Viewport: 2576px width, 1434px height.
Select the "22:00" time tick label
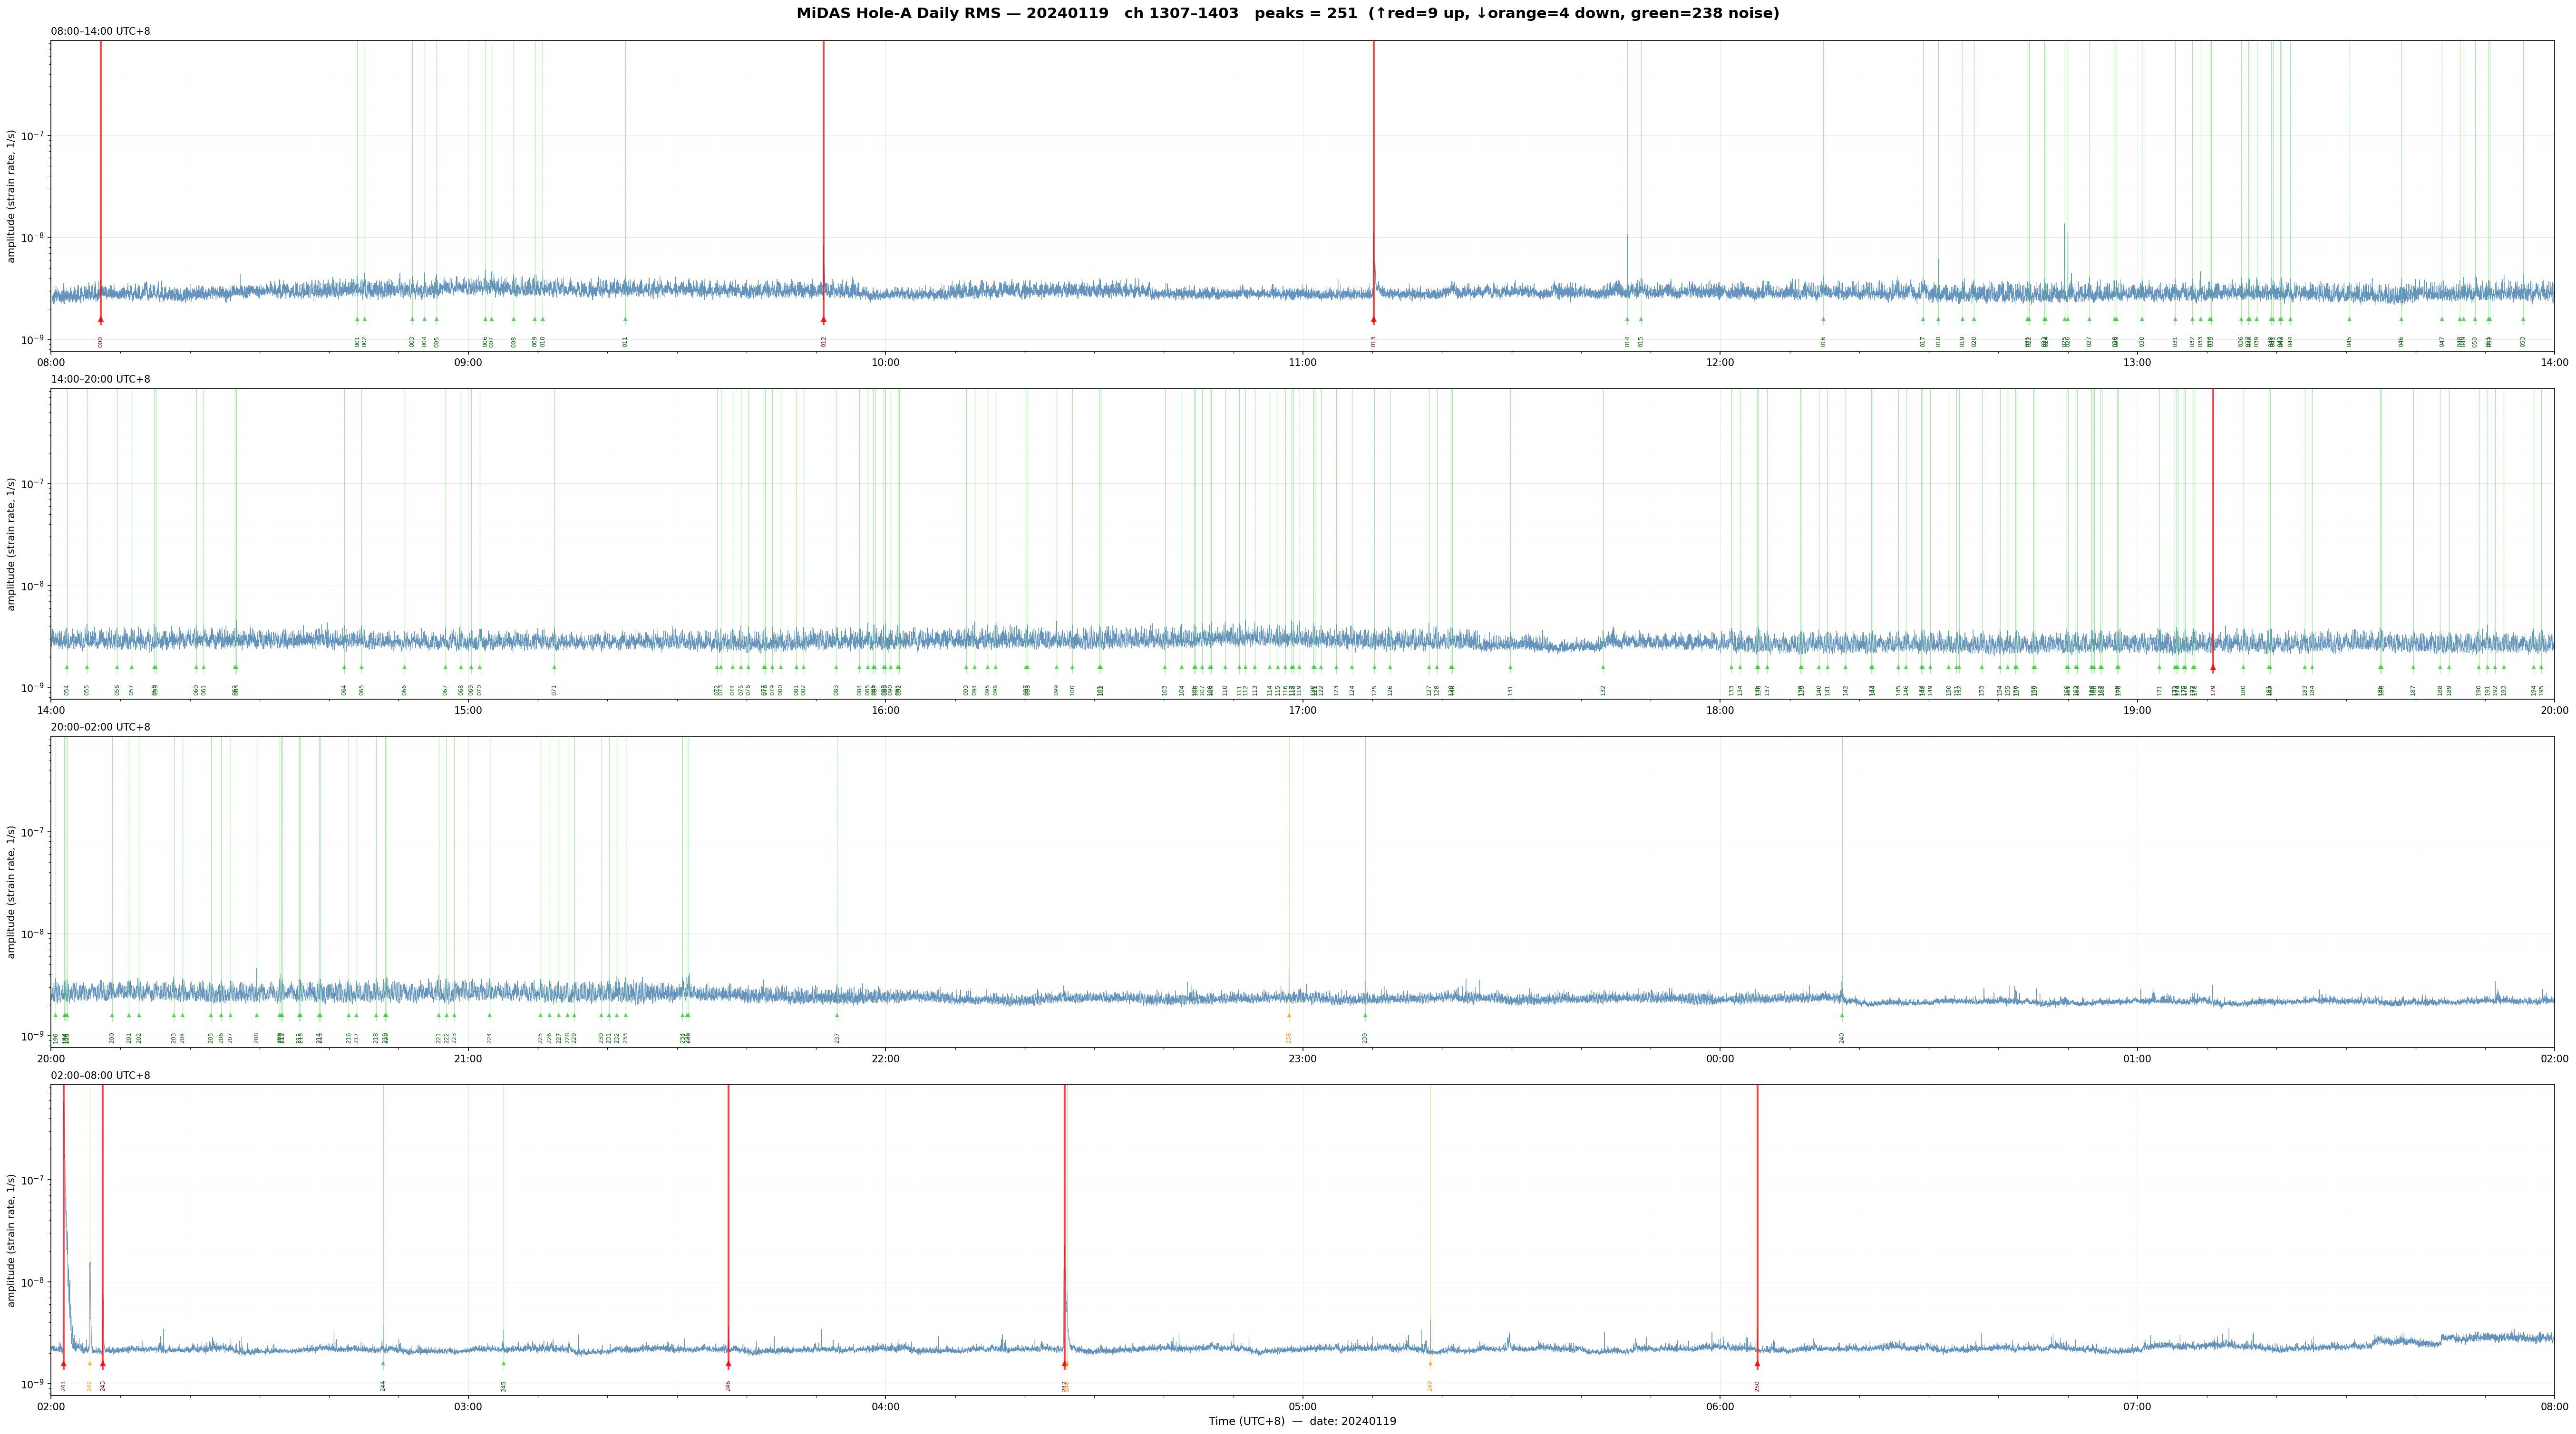885,1058
